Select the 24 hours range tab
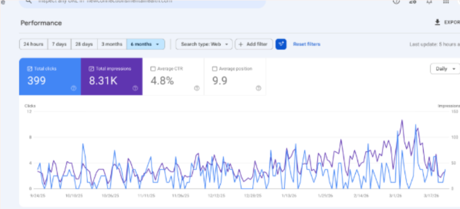Viewport: 460px width, 209px height. [x=33, y=44]
